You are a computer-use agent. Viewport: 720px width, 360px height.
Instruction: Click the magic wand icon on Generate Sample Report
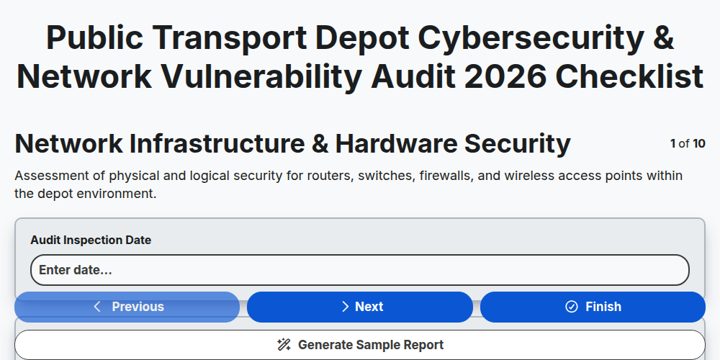284,345
